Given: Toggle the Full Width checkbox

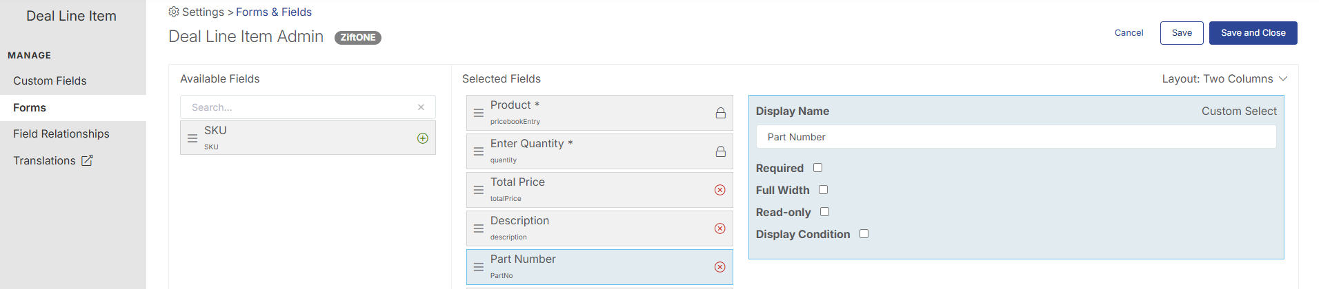Looking at the screenshot, I should pyautogui.click(x=823, y=189).
